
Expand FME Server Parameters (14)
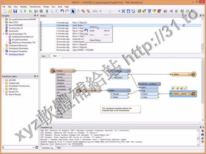pyautogui.click(x=6, y=42)
